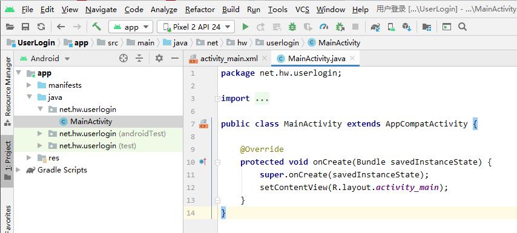The height and width of the screenshot is (233, 517).
Task: Collapse the java folder
Action: point(29,97)
